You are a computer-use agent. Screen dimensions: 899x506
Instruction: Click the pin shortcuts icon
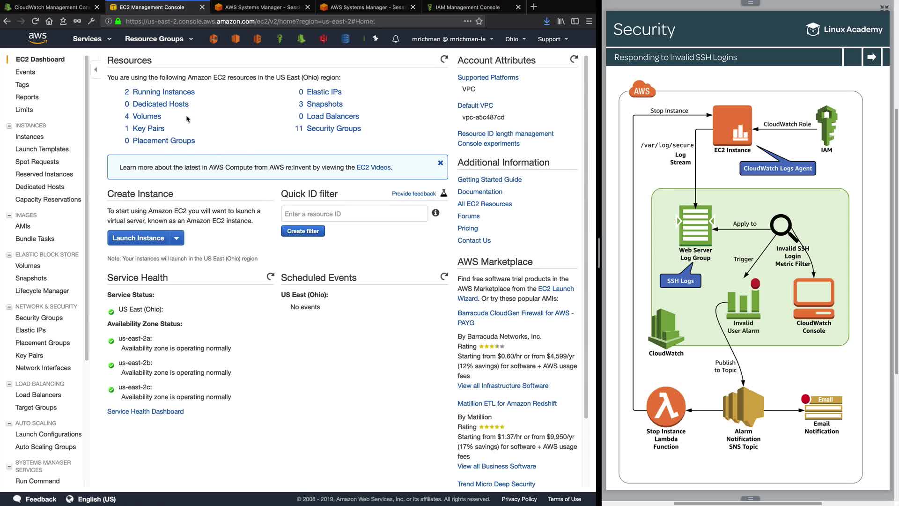376,39
